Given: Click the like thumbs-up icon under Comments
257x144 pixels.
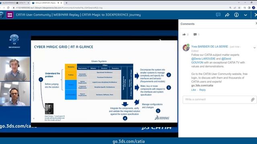Looking at the screenshot, I should 184,34.
